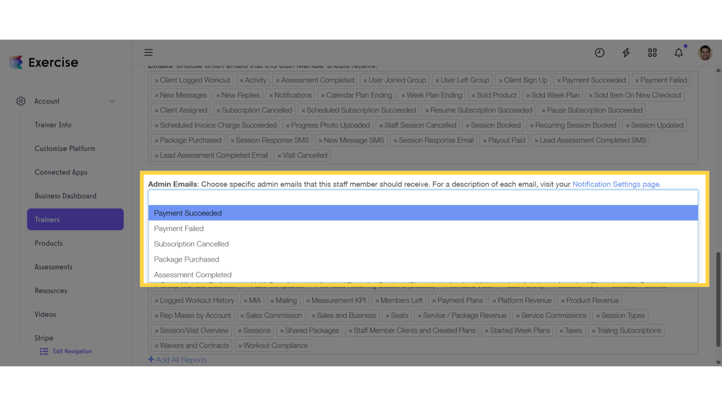Select Subscription Cancelled from the open dropdown
This screenshot has height=406, width=722.
[x=191, y=244]
